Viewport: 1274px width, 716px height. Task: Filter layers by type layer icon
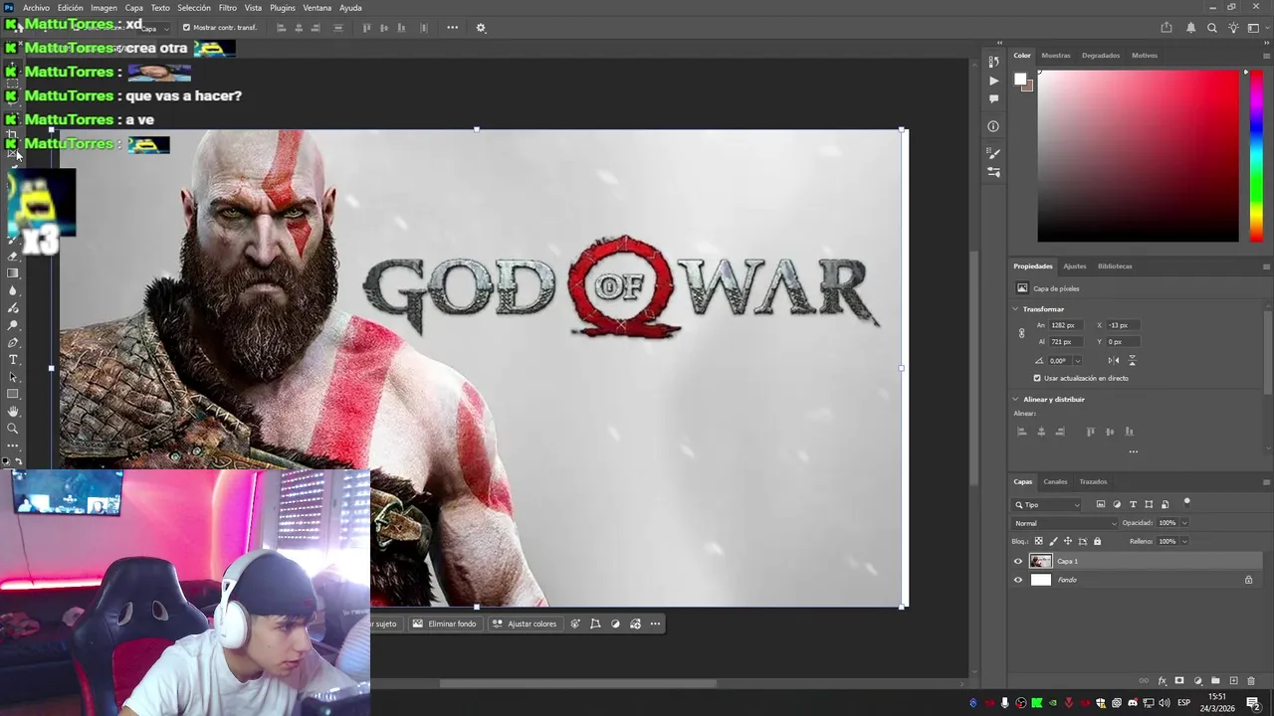[1133, 505]
